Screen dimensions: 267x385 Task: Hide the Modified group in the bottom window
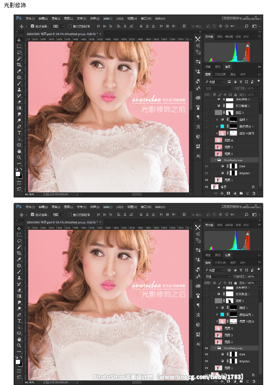(x=207, y=348)
